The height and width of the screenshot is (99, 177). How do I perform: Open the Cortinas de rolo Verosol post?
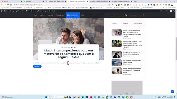[132, 61]
